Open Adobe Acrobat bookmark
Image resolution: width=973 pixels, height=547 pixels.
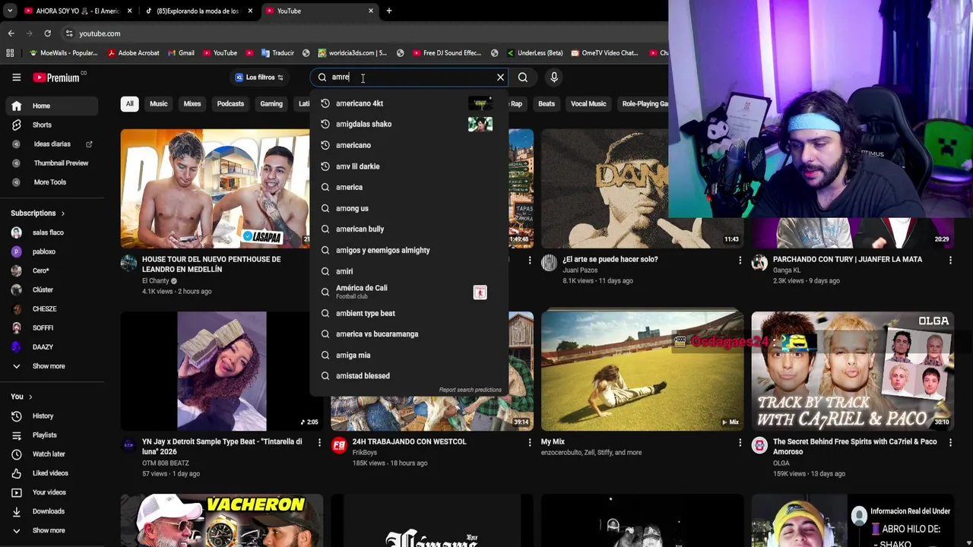133,53
